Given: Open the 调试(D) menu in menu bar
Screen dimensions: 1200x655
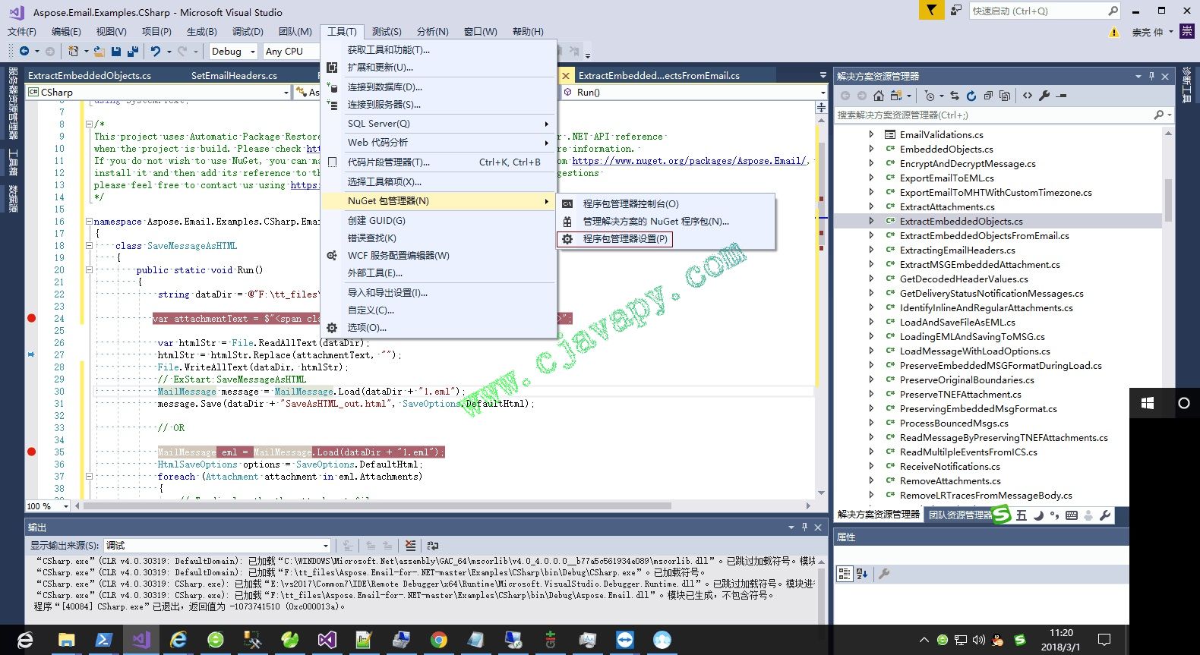Looking at the screenshot, I should tap(248, 32).
